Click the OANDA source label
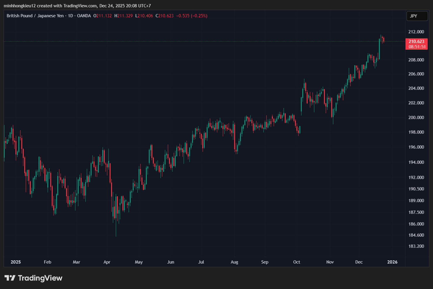 [84, 16]
